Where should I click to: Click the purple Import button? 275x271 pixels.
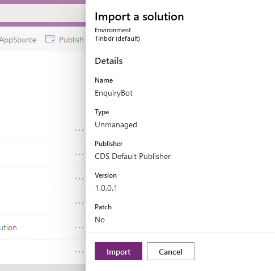click(119, 251)
